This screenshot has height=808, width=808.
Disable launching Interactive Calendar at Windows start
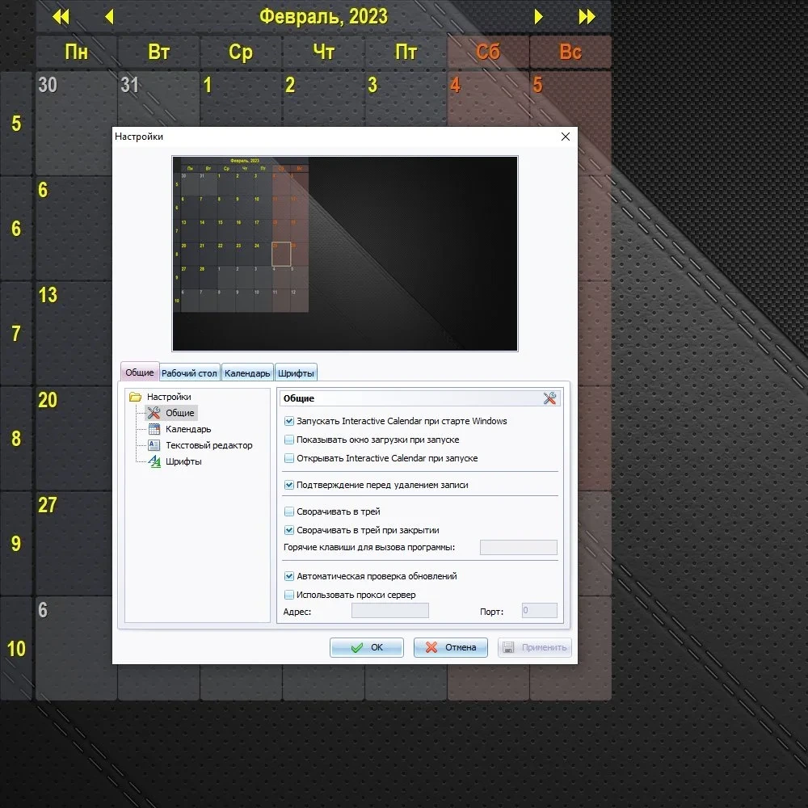tap(289, 421)
